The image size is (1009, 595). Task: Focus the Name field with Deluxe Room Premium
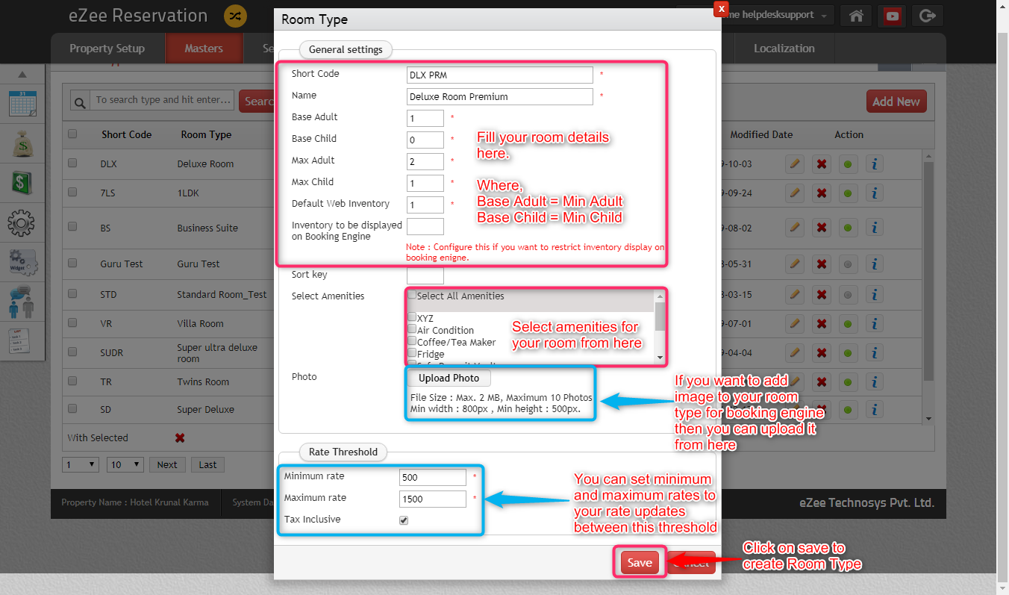click(500, 96)
